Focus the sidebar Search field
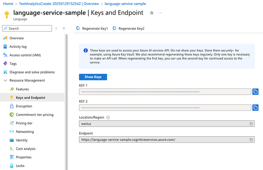The image size is (263, 170). pos(27,29)
